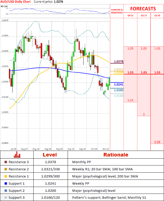Open the Q4 12 forecast column header
The width and height of the screenshot is (164, 201).
130,16
